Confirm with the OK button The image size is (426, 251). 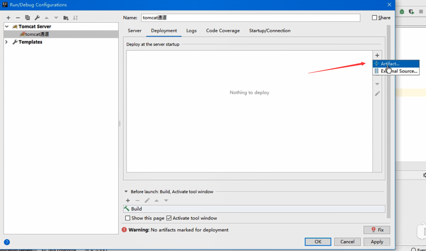[318, 242]
